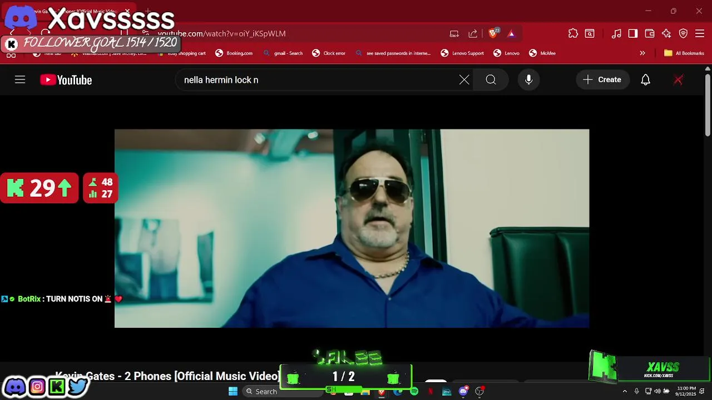Show hidden system tray icons
Viewport: 712px width, 400px height.
[625, 392]
